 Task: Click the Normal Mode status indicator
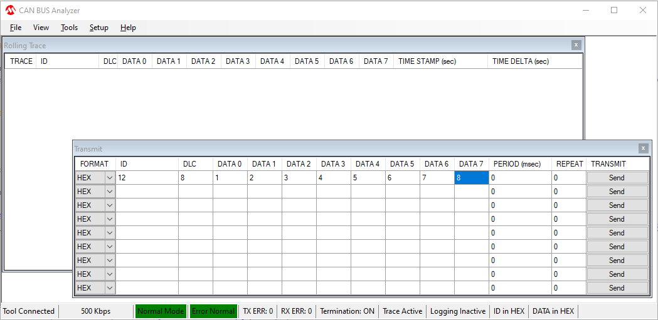tap(161, 311)
